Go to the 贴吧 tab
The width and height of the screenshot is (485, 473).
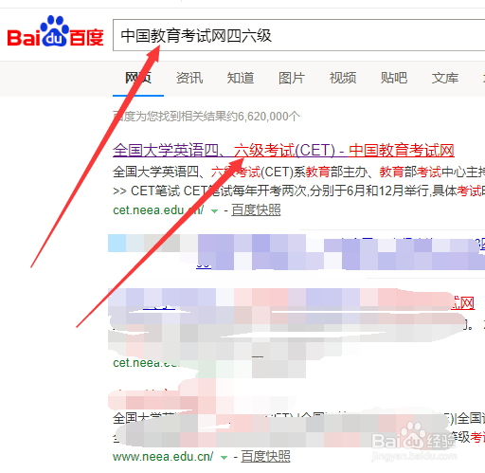tap(394, 78)
